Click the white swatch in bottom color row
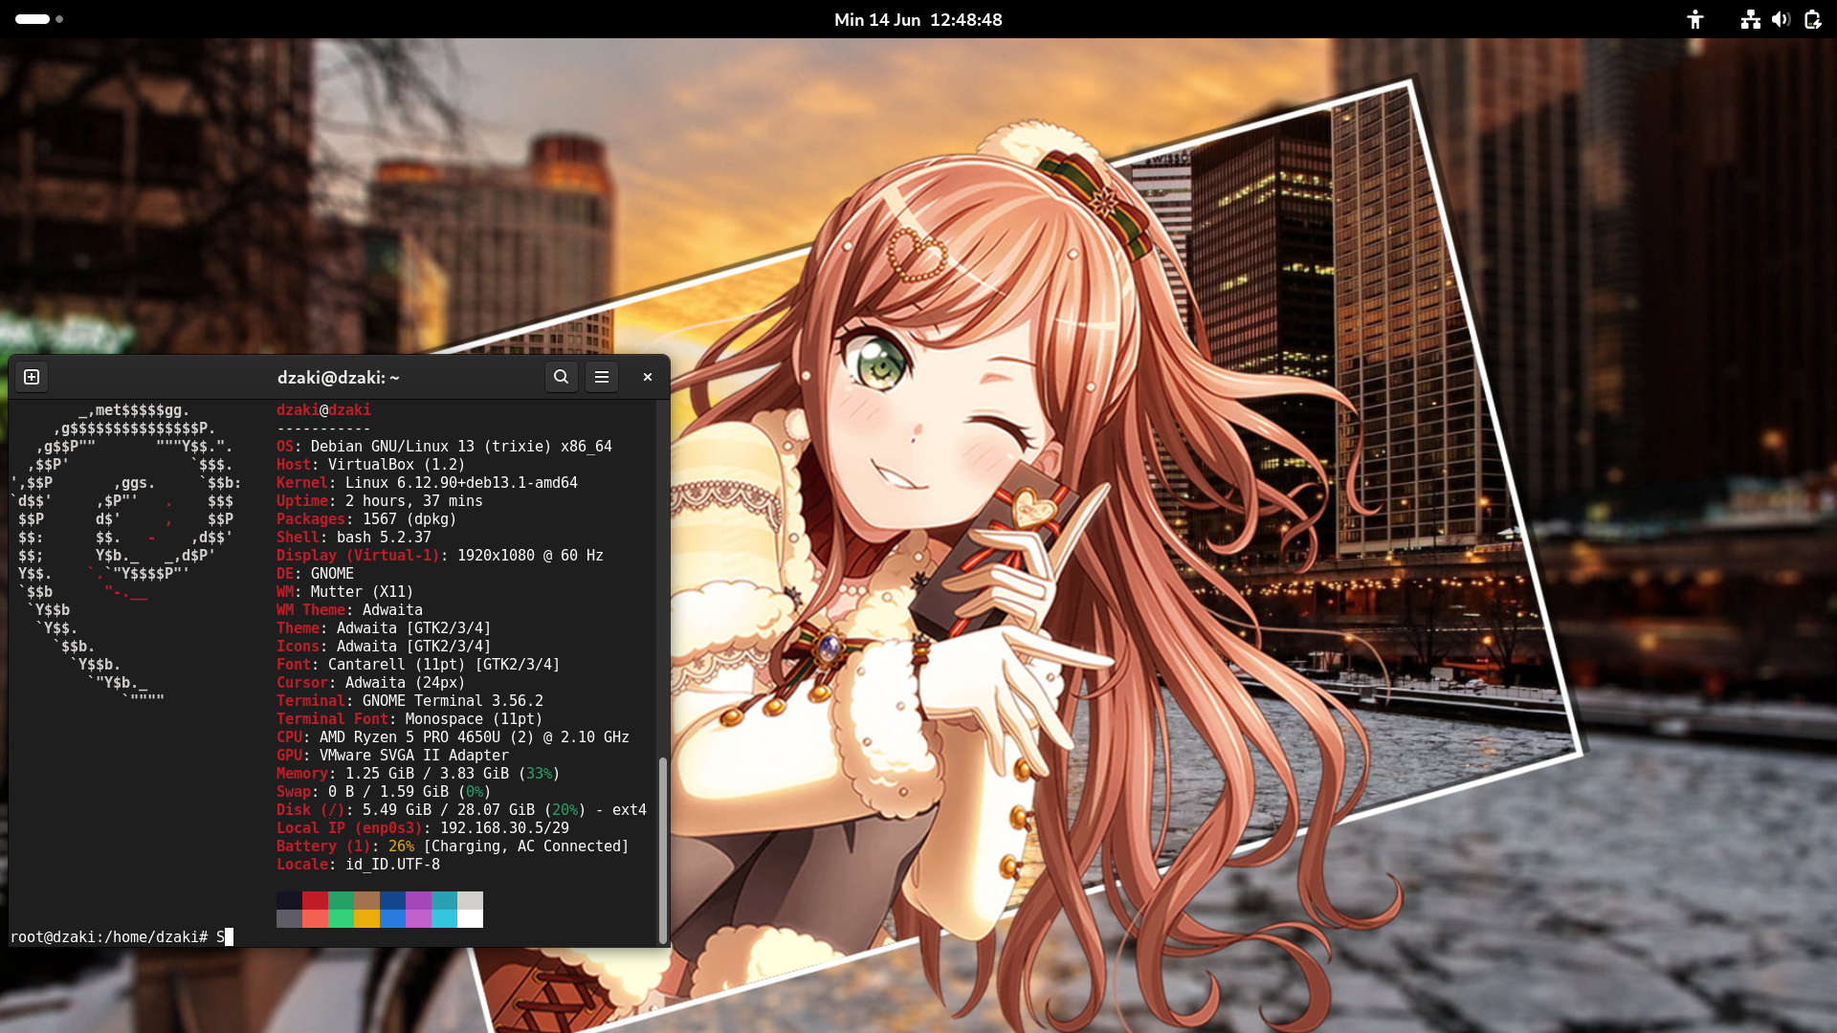This screenshot has width=1837, height=1033. [470, 918]
